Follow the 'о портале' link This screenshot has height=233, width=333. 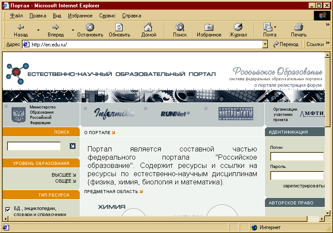click(265, 85)
